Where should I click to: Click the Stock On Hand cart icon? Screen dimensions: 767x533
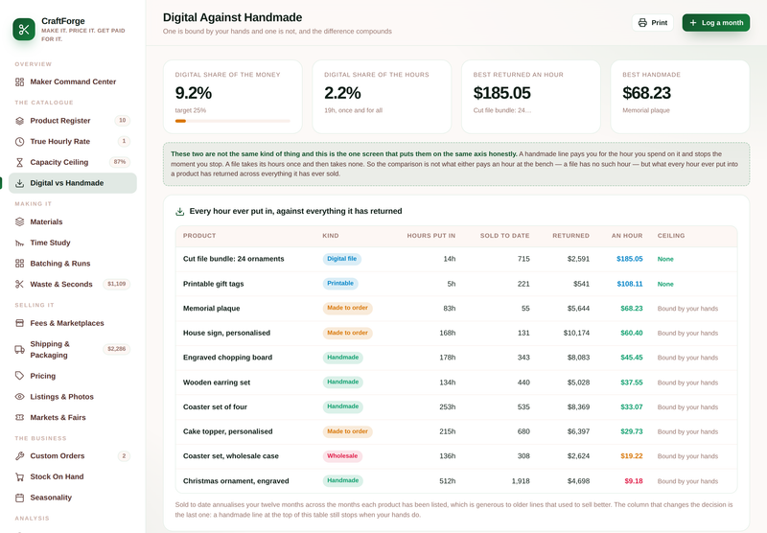pyautogui.click(x=19, y=476)
